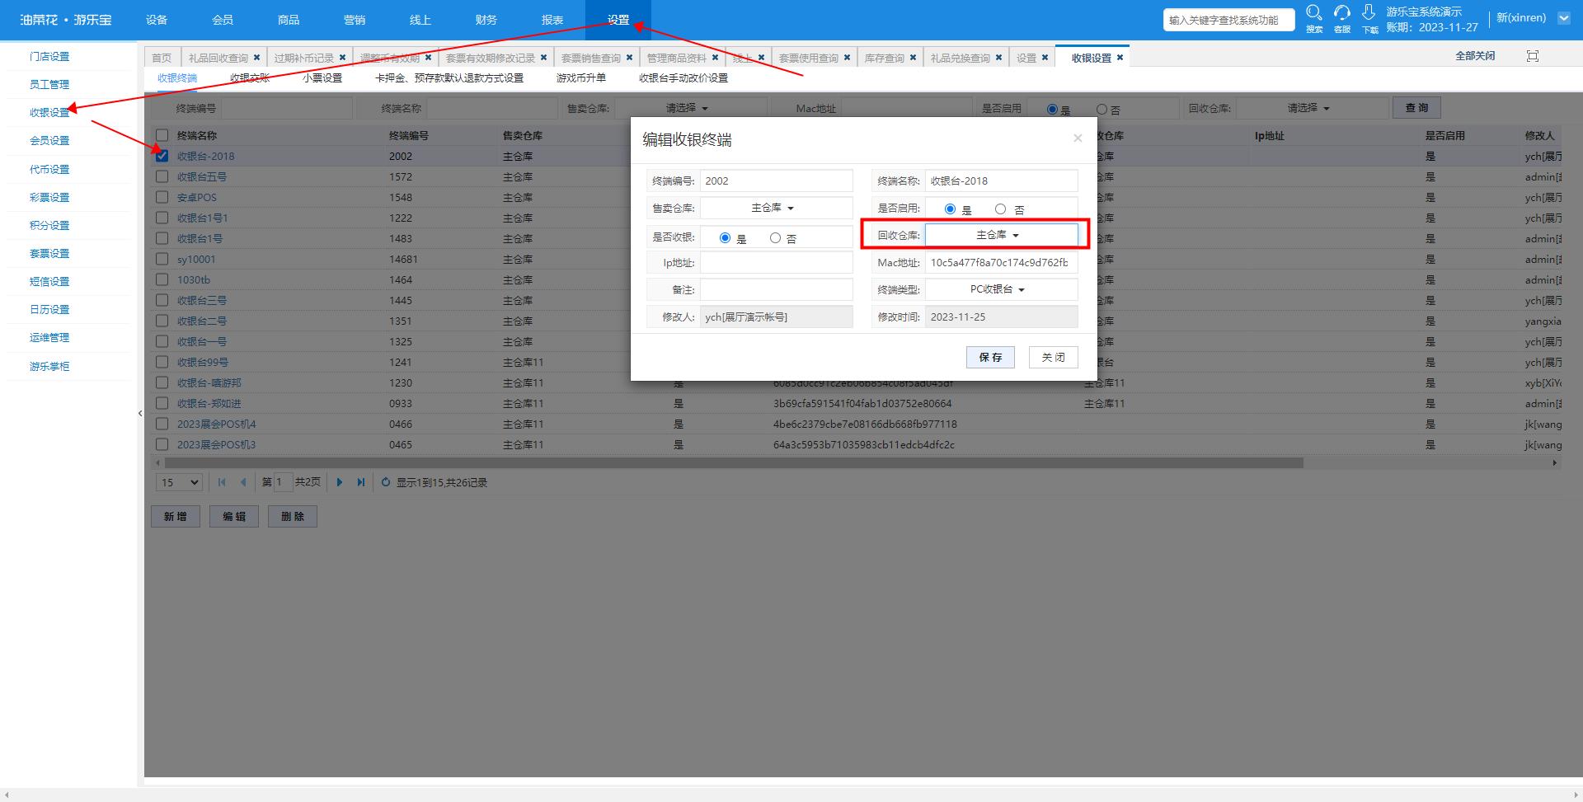The width and height of the screenshot is (1583, 802).
Task: Open 门店设置 in the sidebar
Action: click(x=49, y=57)
